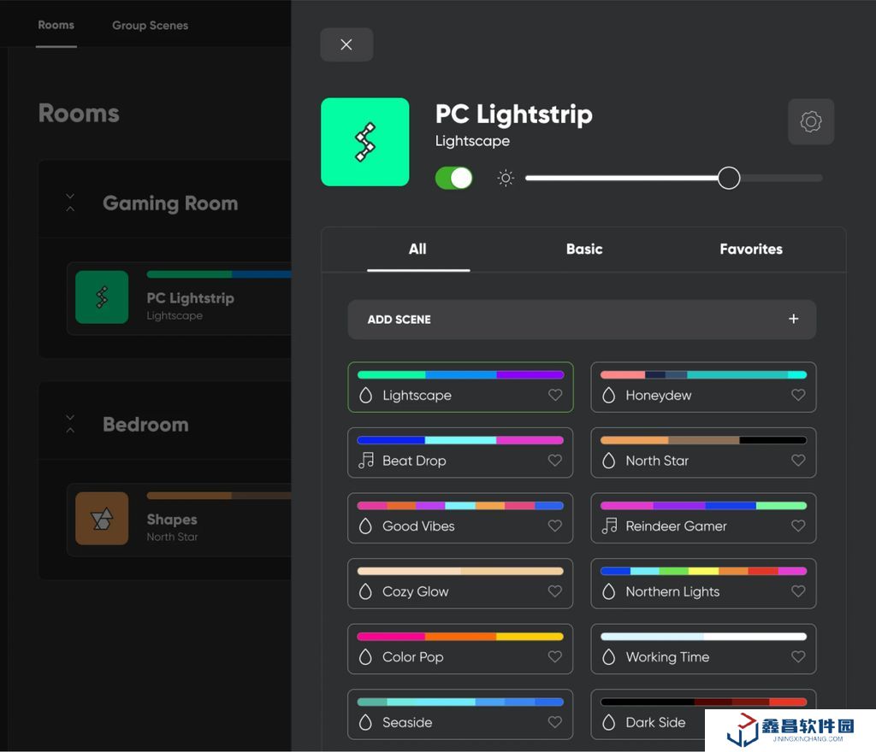Click the PC Lightstrip icon in Gaming Room

102,297
